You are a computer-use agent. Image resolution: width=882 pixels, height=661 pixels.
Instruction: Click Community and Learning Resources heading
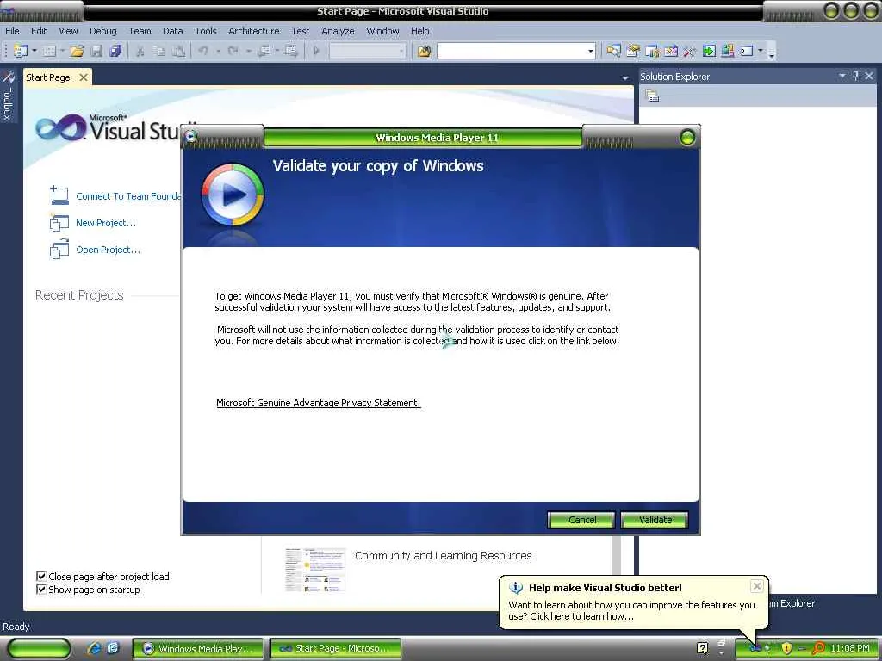[x=444, y=555]
